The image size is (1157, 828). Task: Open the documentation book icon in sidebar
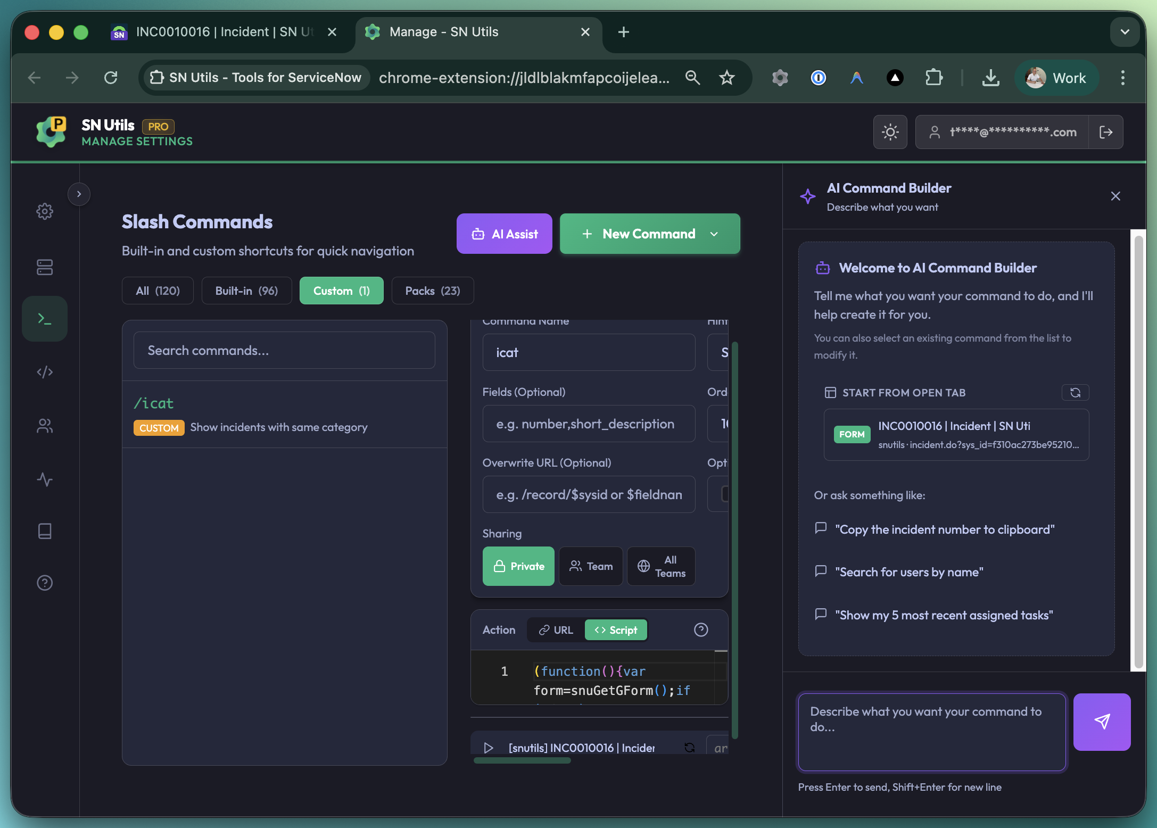pos(45,531)
